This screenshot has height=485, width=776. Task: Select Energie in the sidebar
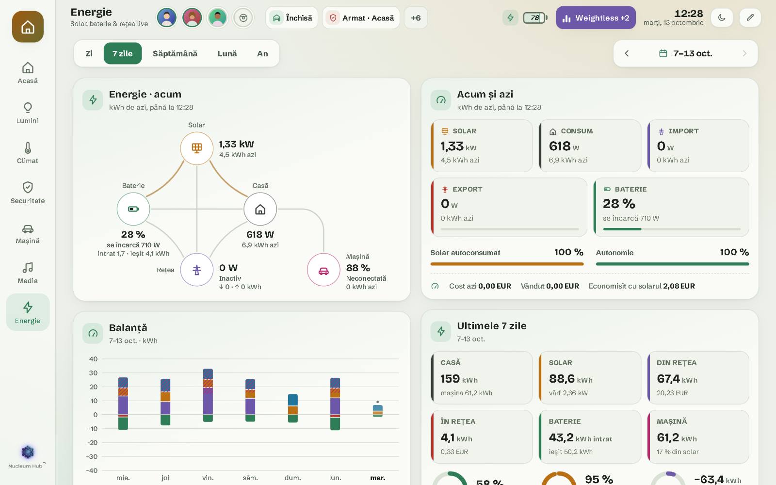[x=28, y=312]
